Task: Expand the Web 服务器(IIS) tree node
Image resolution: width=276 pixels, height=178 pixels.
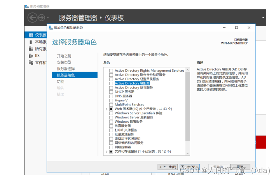Action: [107, 109]
